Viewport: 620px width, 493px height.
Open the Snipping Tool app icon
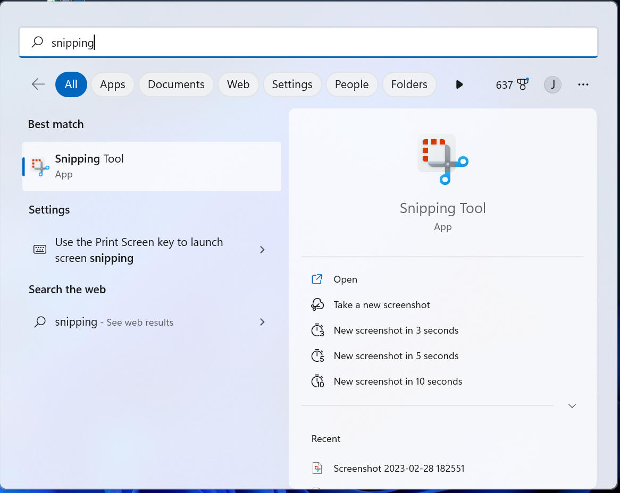[39, 166]
